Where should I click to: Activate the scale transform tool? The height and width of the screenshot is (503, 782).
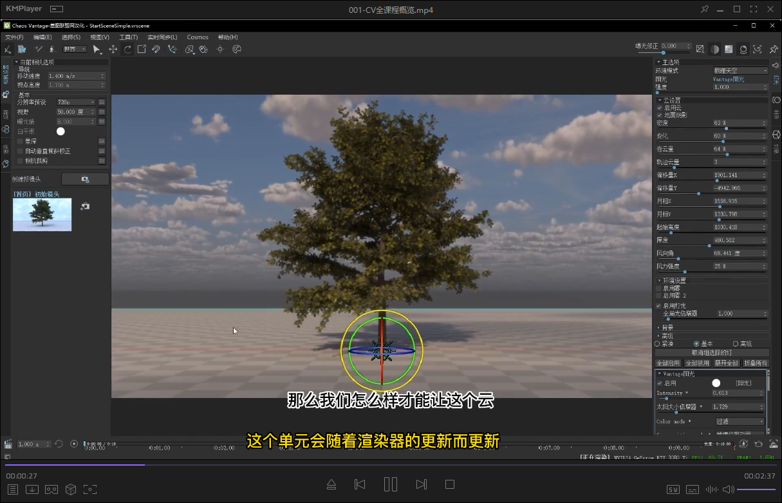[142, 49]
